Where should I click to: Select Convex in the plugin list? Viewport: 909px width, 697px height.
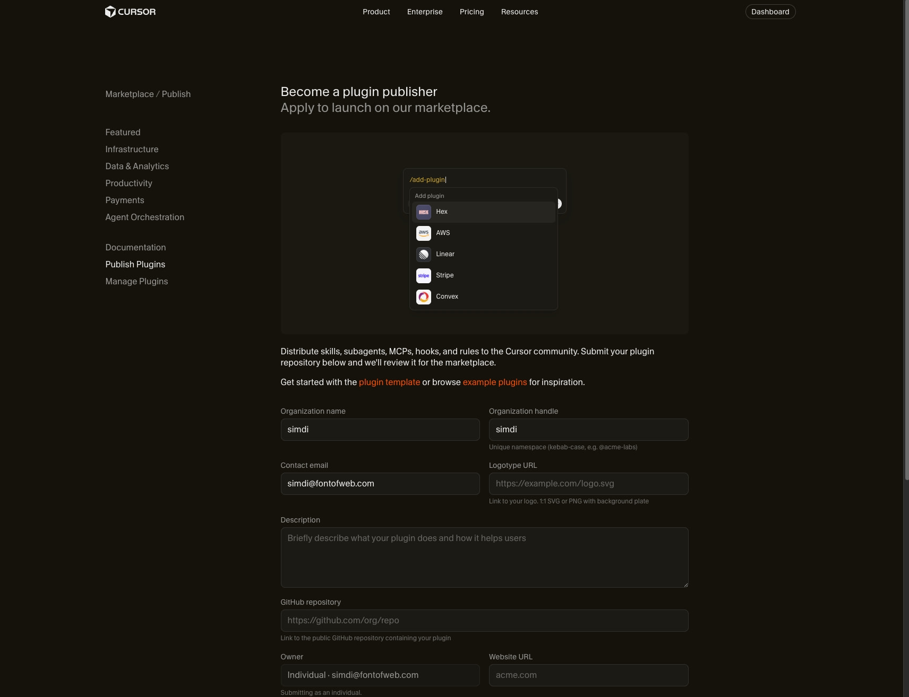[x=483, y=297]
